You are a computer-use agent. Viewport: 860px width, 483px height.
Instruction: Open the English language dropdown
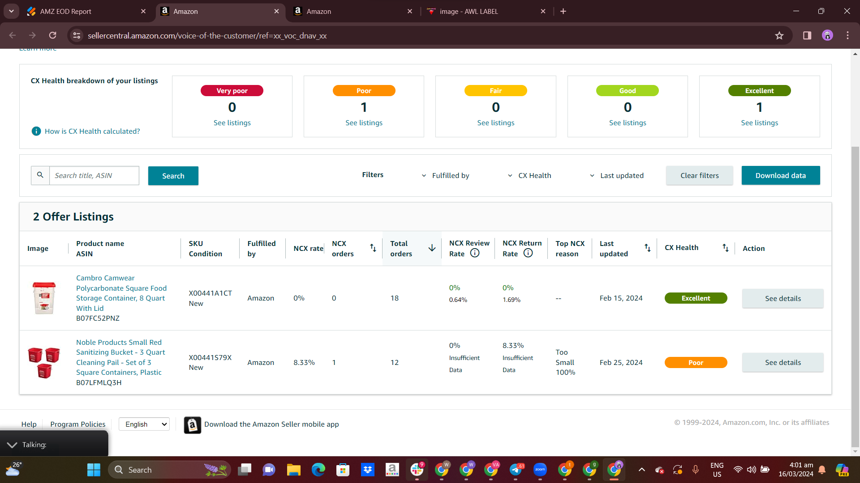[144, 424]
